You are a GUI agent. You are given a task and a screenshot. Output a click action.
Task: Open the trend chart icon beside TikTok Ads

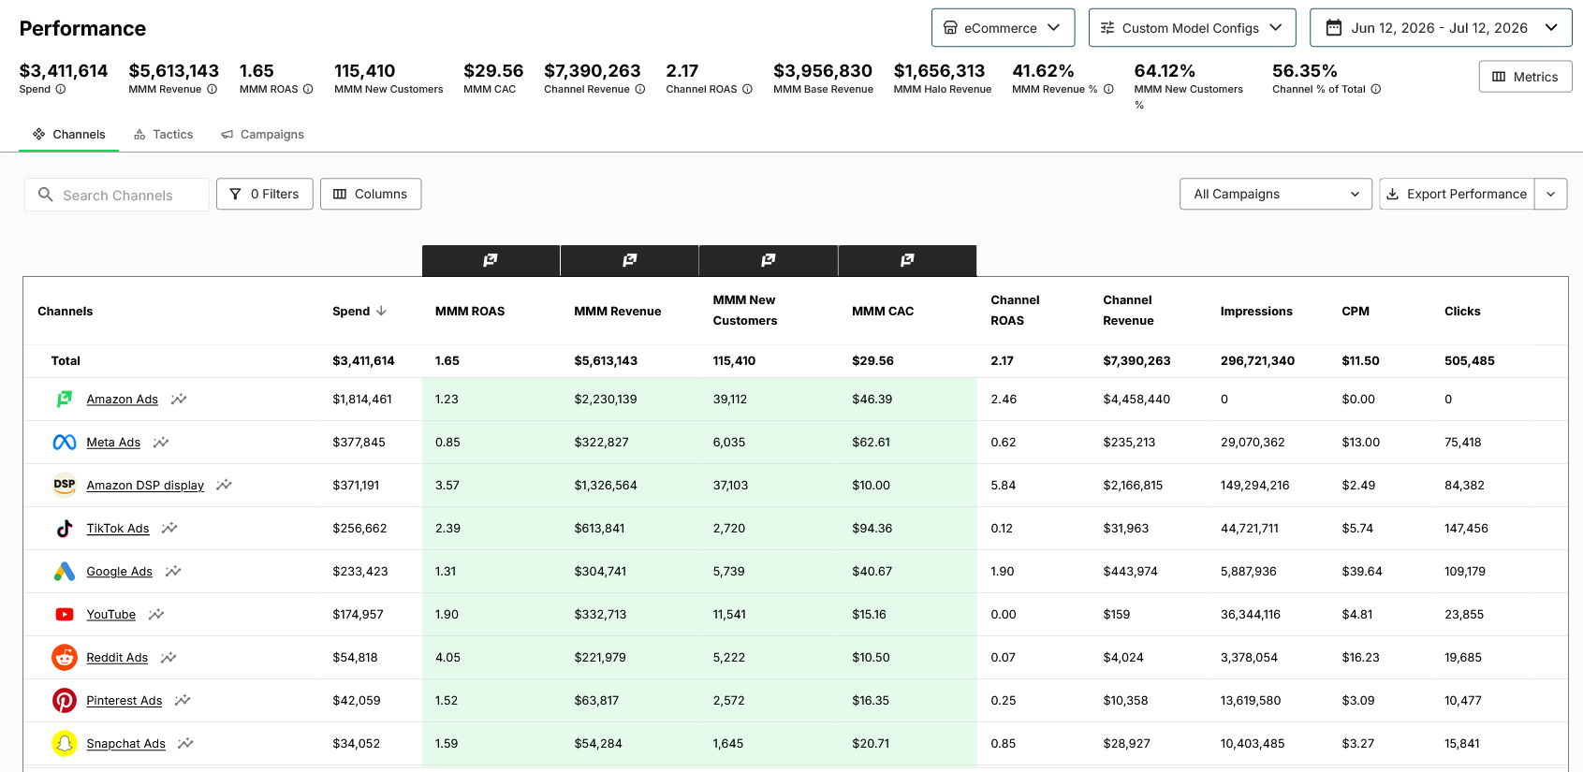[169, 529]
